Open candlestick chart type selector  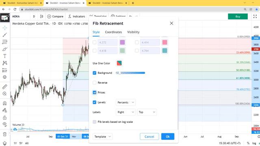pyautogui.click(x=41, y=16)
